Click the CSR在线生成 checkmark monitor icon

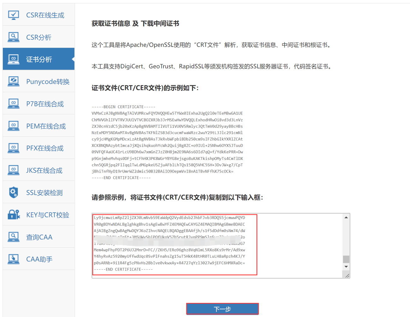click(x=14, y=15)
